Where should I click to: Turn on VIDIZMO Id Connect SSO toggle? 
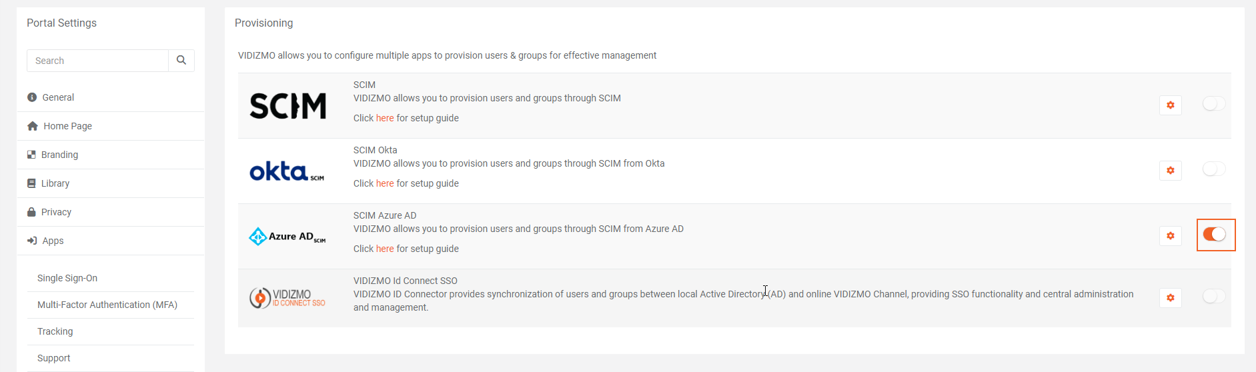tap(1213, 296)
